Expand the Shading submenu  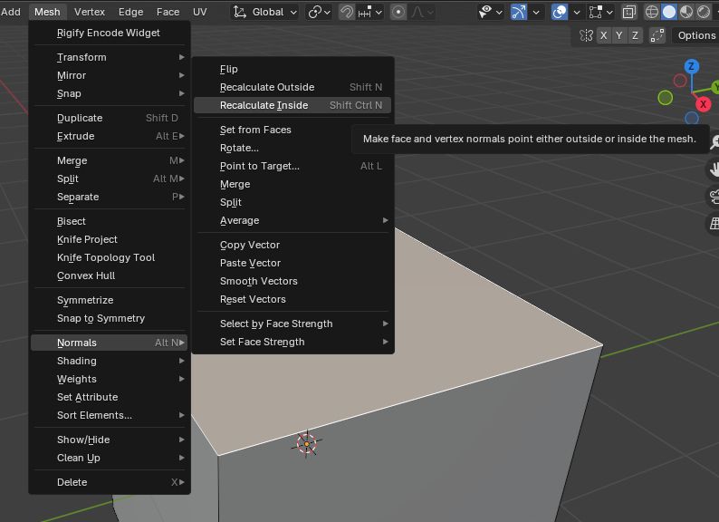[x=110, y=361]
